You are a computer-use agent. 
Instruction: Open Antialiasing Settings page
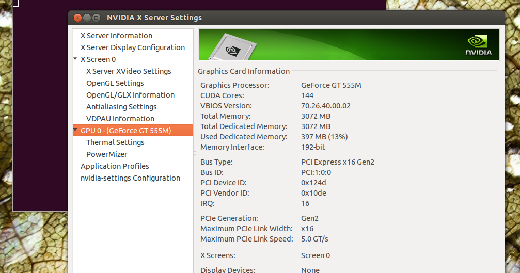click(121, 107)
